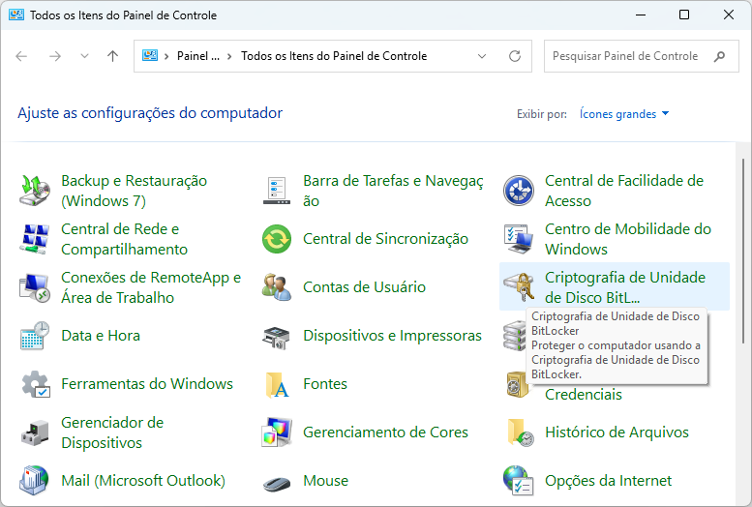The height and width of the screenshot is (507, 752).
Task: Open Fontes link
Action: click(x=324, y=384)
